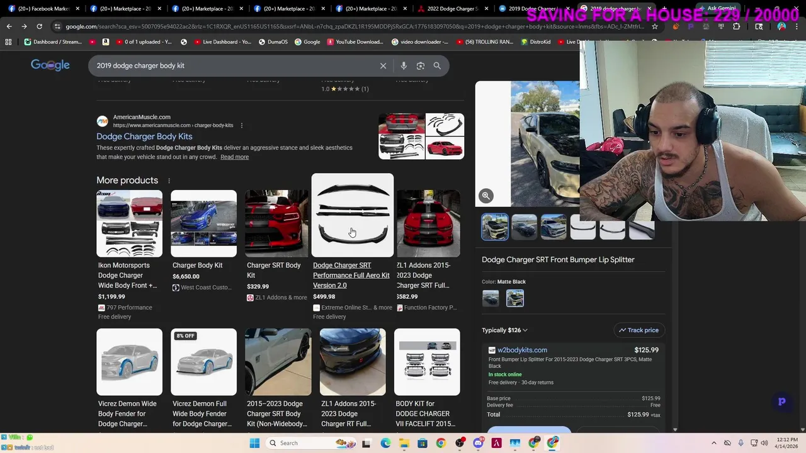Click the 'In stock online' text
Screen dimensions: 806x453
coord(505,374)
